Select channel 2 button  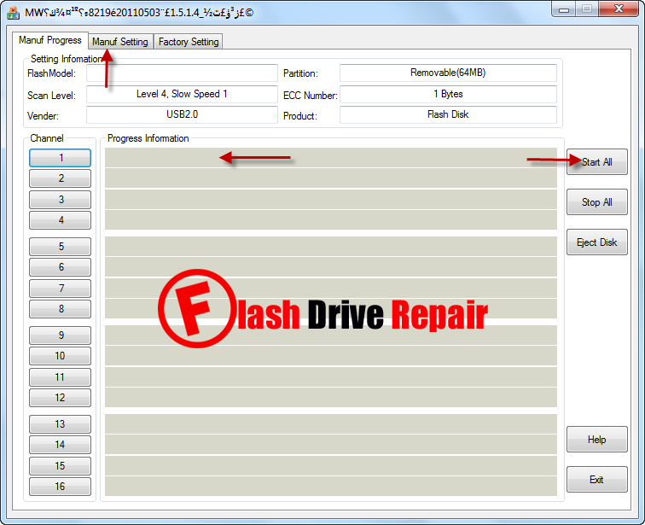point(60,178)
